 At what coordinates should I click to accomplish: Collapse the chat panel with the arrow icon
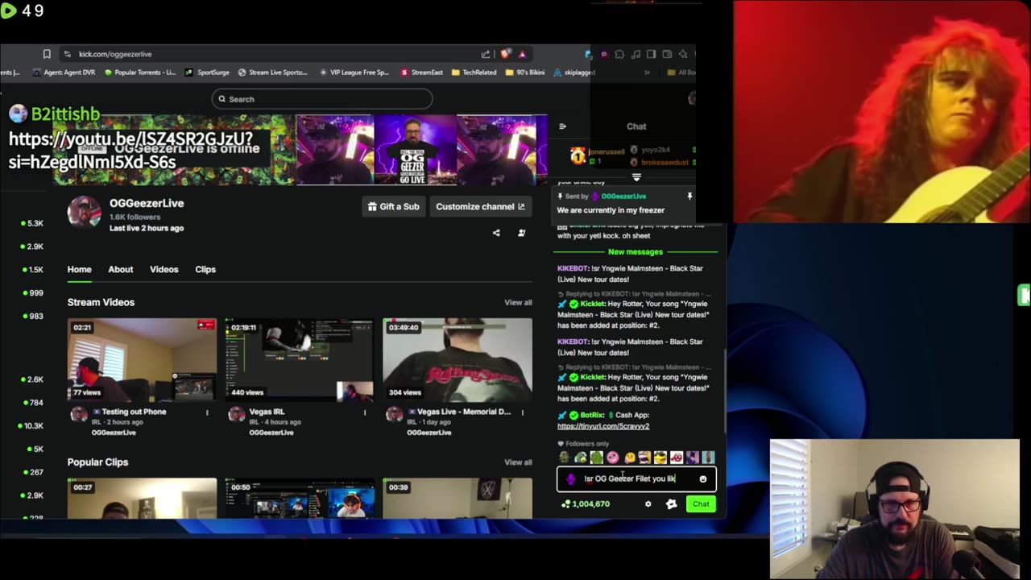[x=562, y=126]
